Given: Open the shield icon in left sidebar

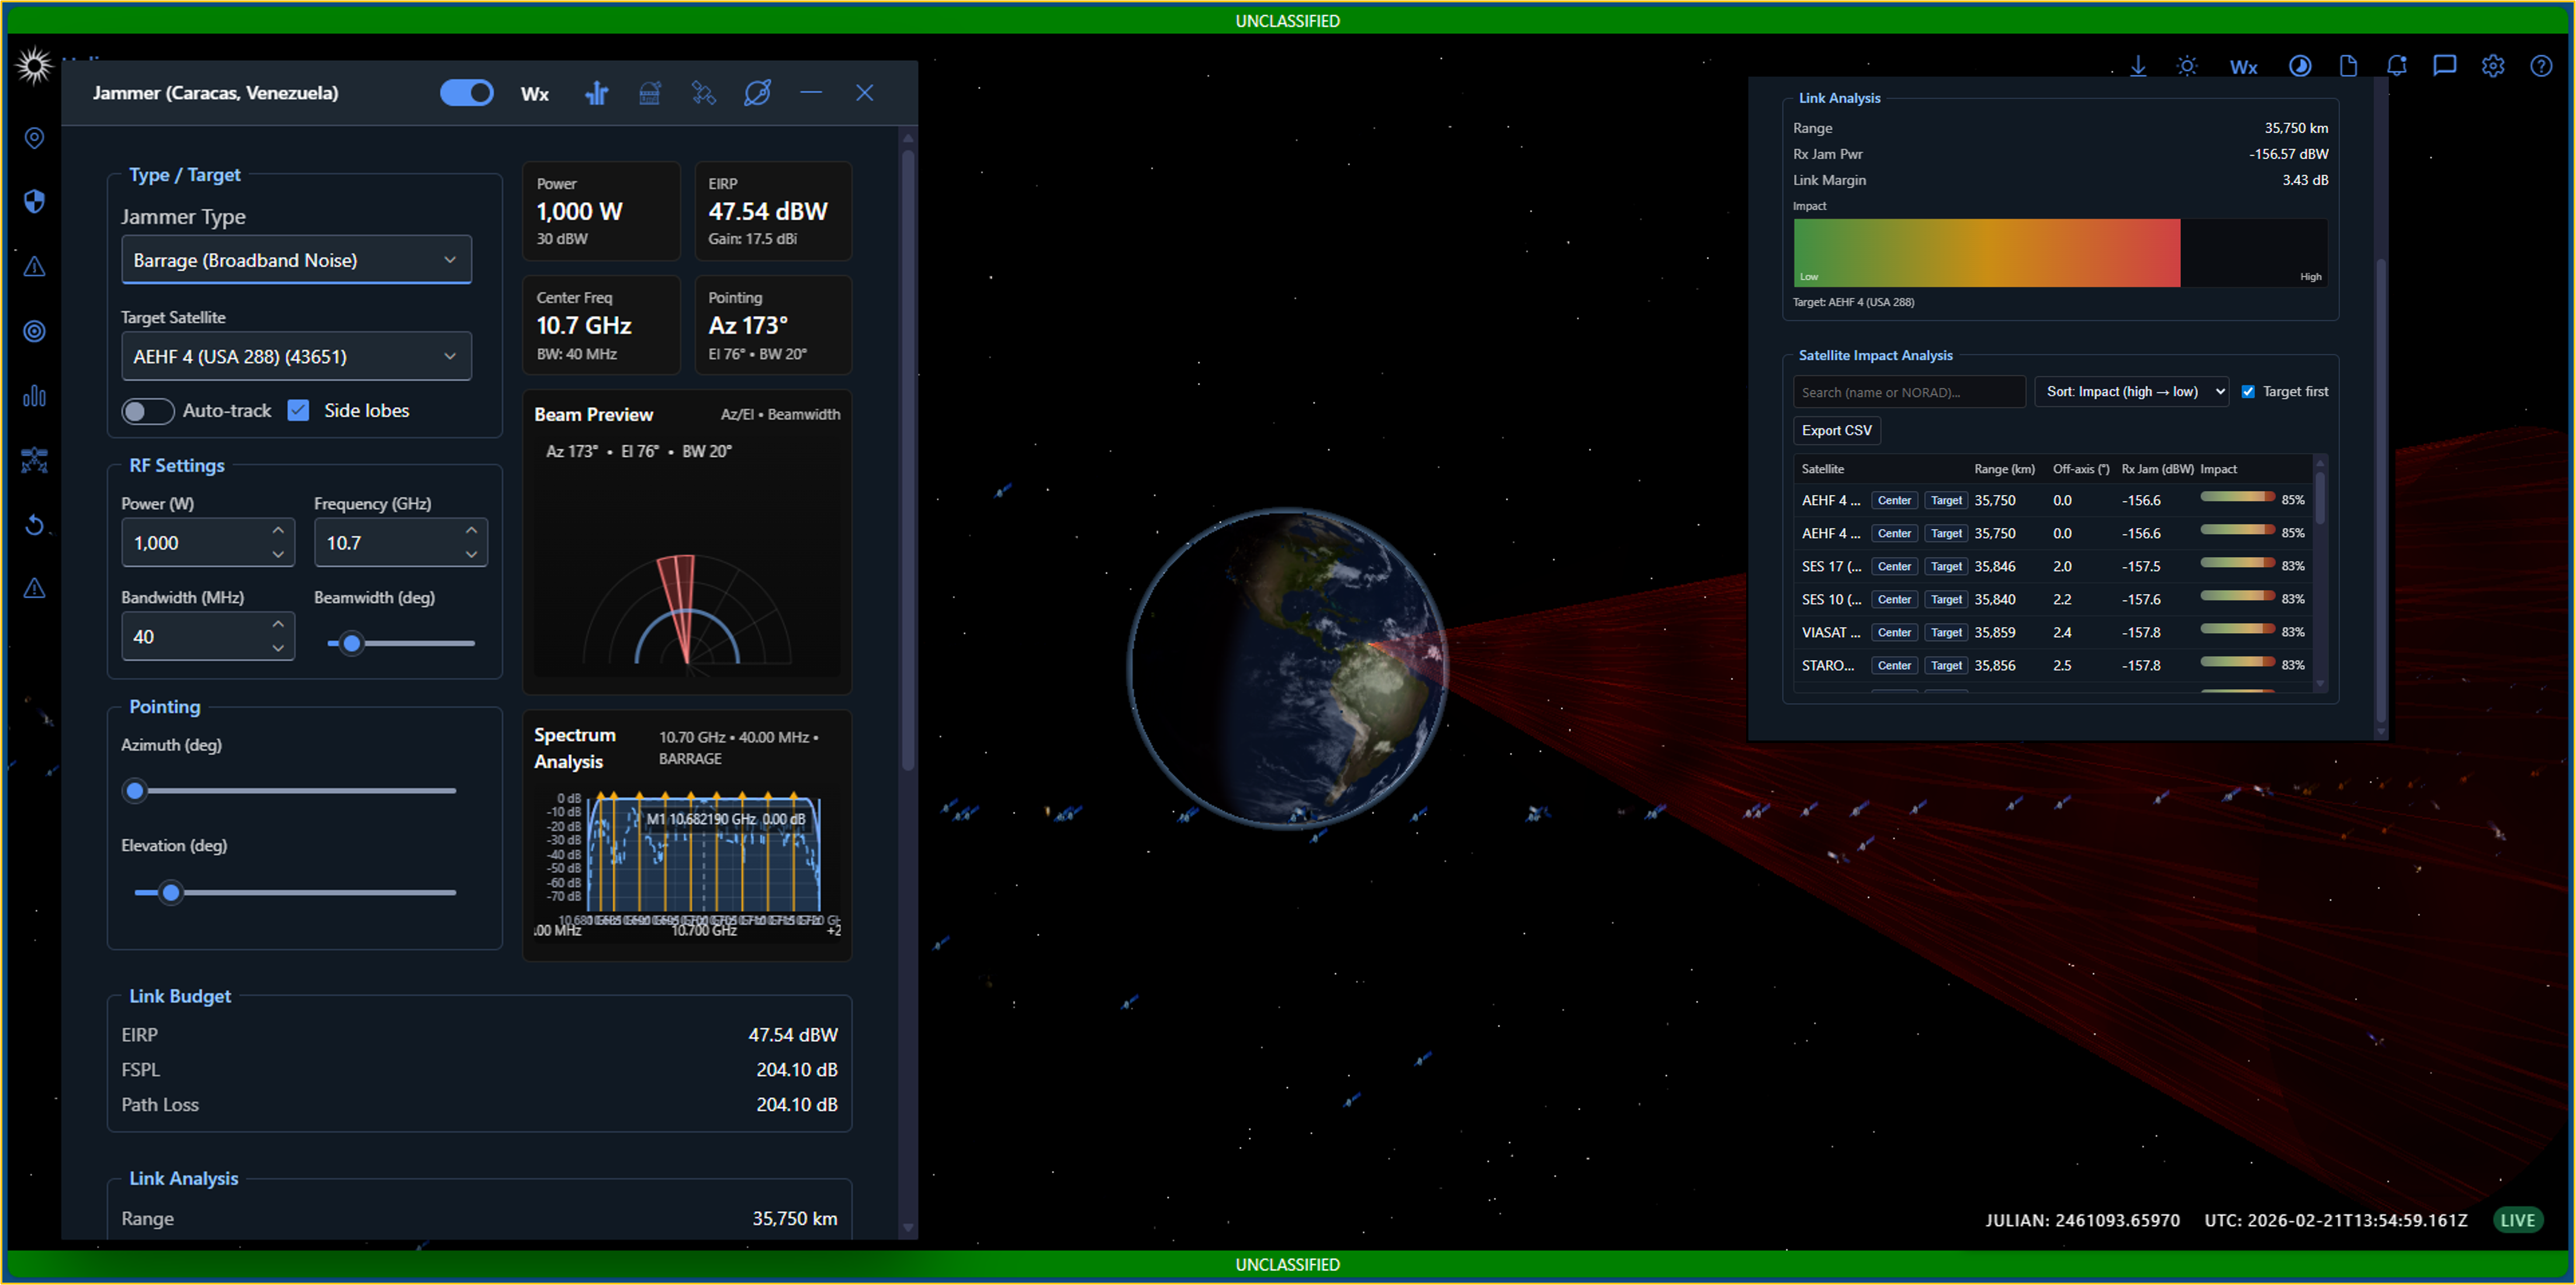Looking at the screenshot, I should coord(34,201).
